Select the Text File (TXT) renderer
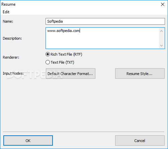This screenshot has height=149, width=168. pyautogui.click(x=60, y=62)
